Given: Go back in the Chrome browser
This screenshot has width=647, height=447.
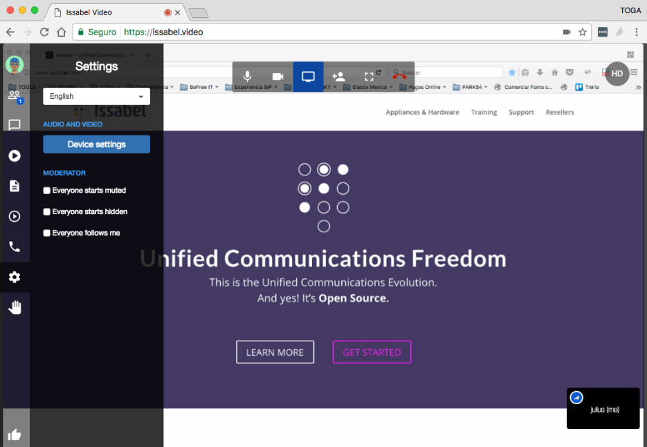Looking at the screenshot, I should point(10,32).
